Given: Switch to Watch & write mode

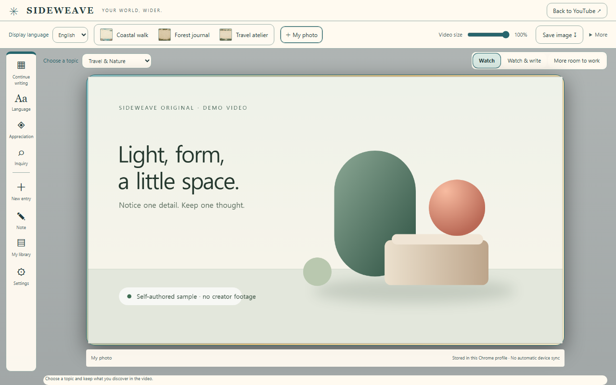Looking at the screenshot, I should 524,61.
